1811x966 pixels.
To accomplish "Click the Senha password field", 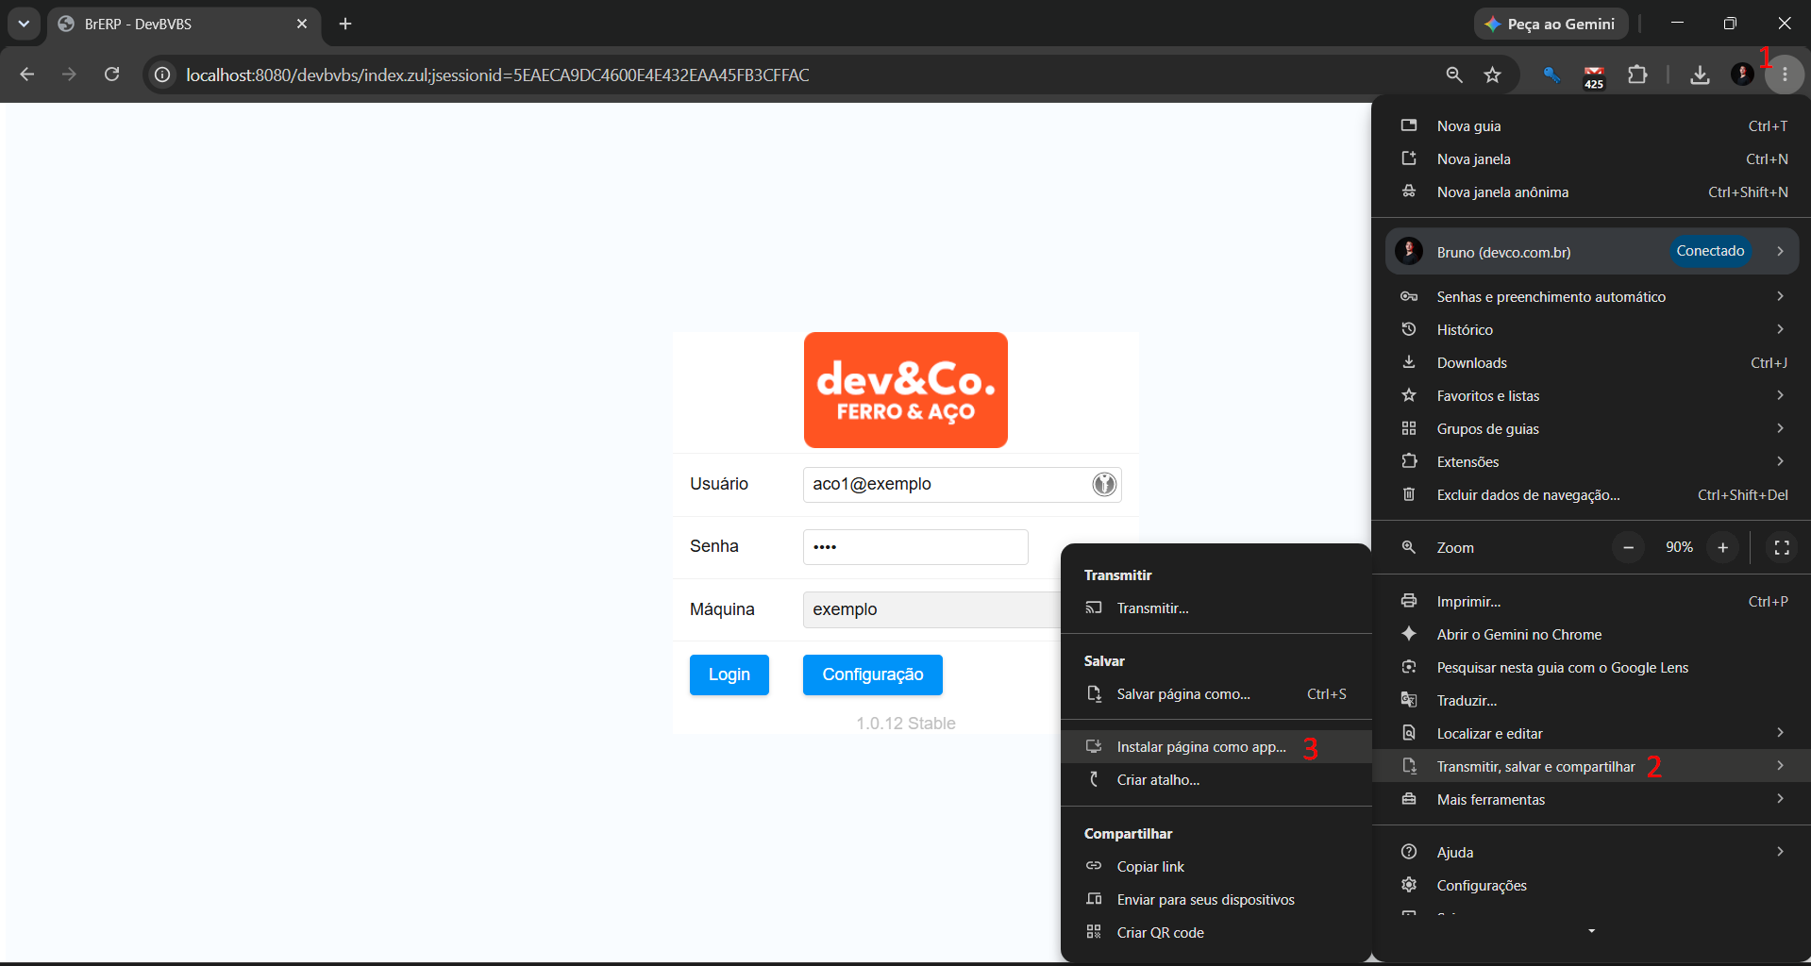I will point(915,547).
